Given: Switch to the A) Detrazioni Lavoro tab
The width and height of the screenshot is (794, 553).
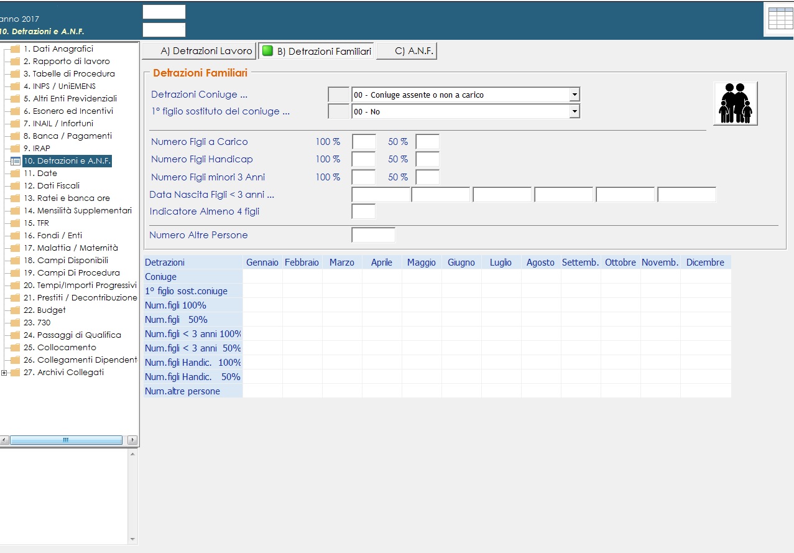Looking at the screenshot, I should tap(200, 51).
